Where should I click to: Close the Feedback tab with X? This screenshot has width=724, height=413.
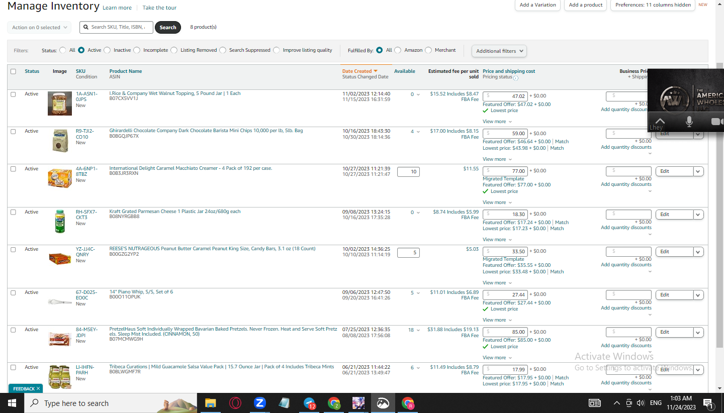38,389
